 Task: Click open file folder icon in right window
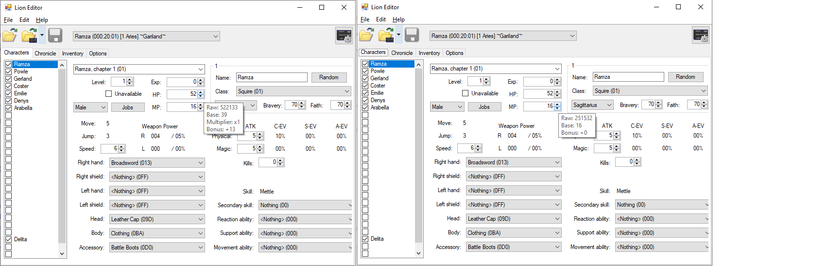coord(366,35)
